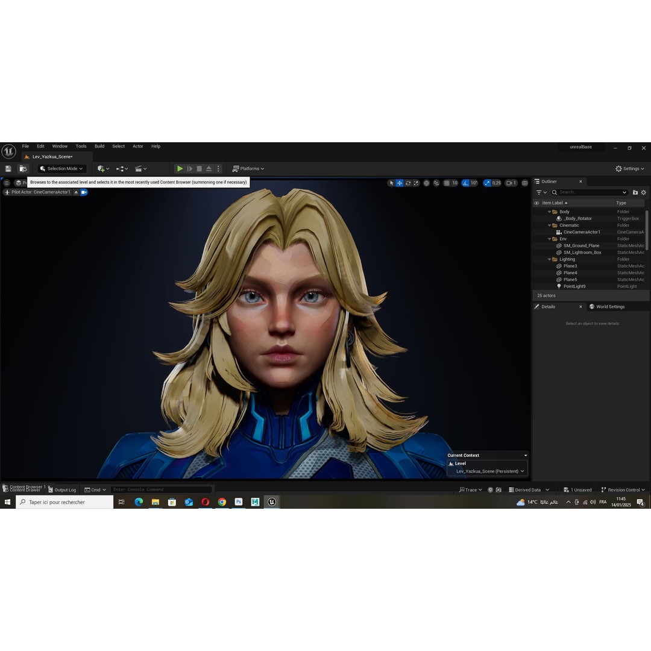Viewport: 651px width, 651px height.
Task: Focus the Outliner search field
Action: tap(589, 192)
